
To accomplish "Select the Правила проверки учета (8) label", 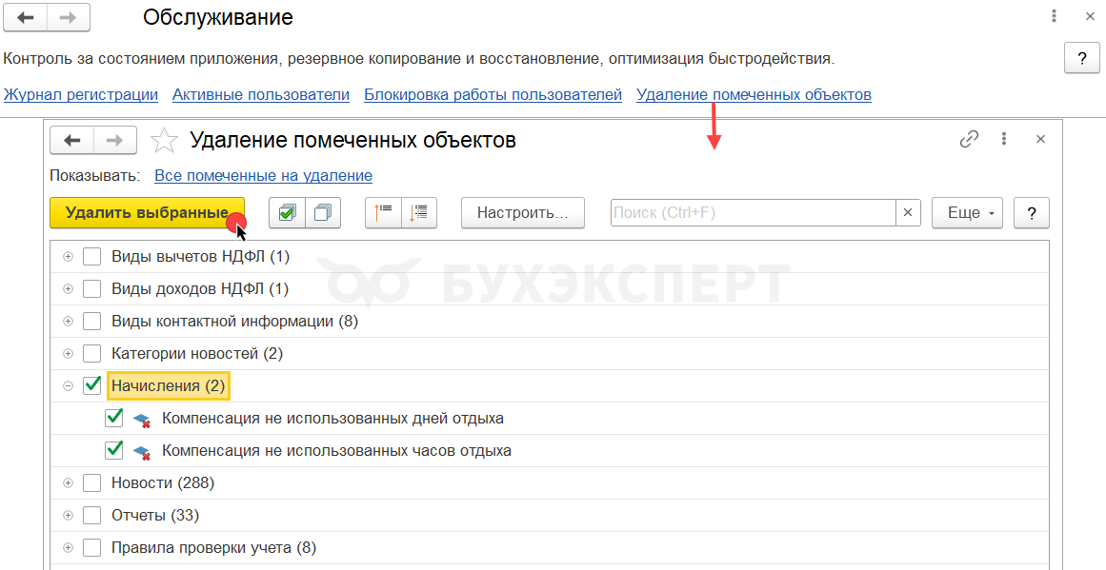I will point(213,547).
